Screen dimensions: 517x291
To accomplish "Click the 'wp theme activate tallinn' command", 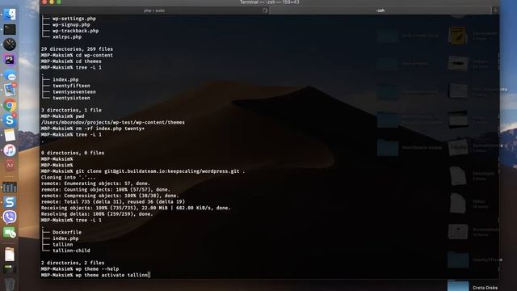I will [x=95, y=275].
